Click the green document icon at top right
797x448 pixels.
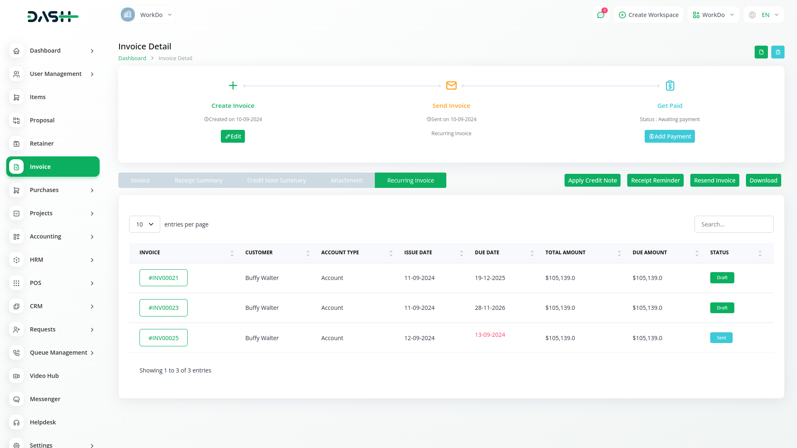(x=761, y=52)
